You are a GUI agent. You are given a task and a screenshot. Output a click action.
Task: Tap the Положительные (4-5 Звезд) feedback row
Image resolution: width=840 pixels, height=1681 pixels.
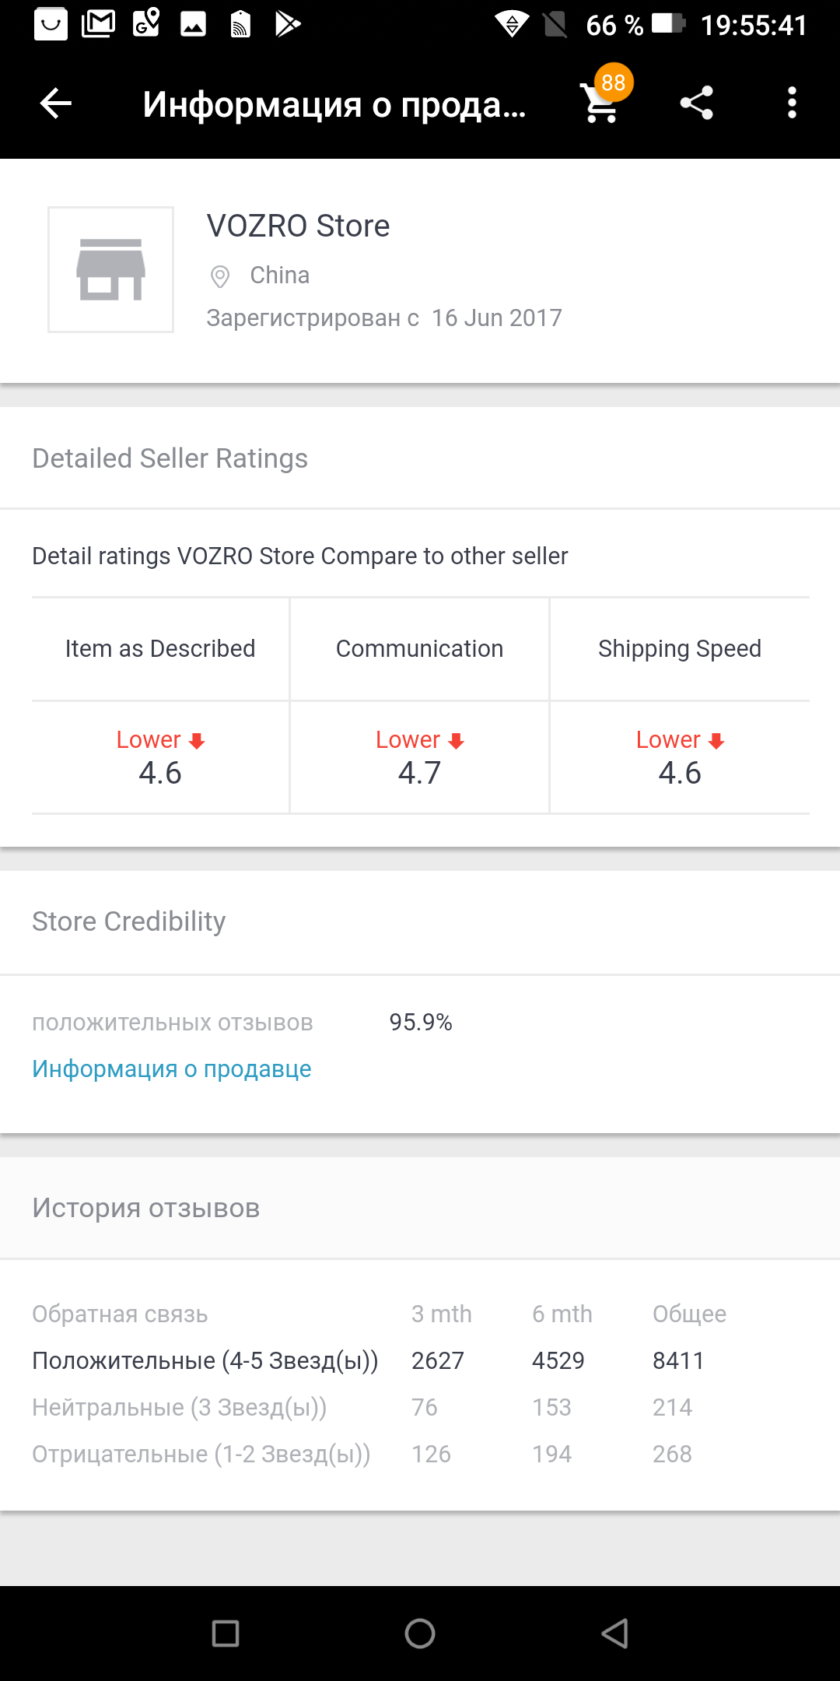click(420, 1360)
